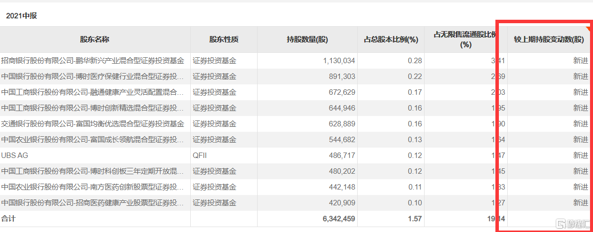This screenshot has width=593, height=232.
Task: Click the 股东名称 column header
Action: tap(95, 39)
